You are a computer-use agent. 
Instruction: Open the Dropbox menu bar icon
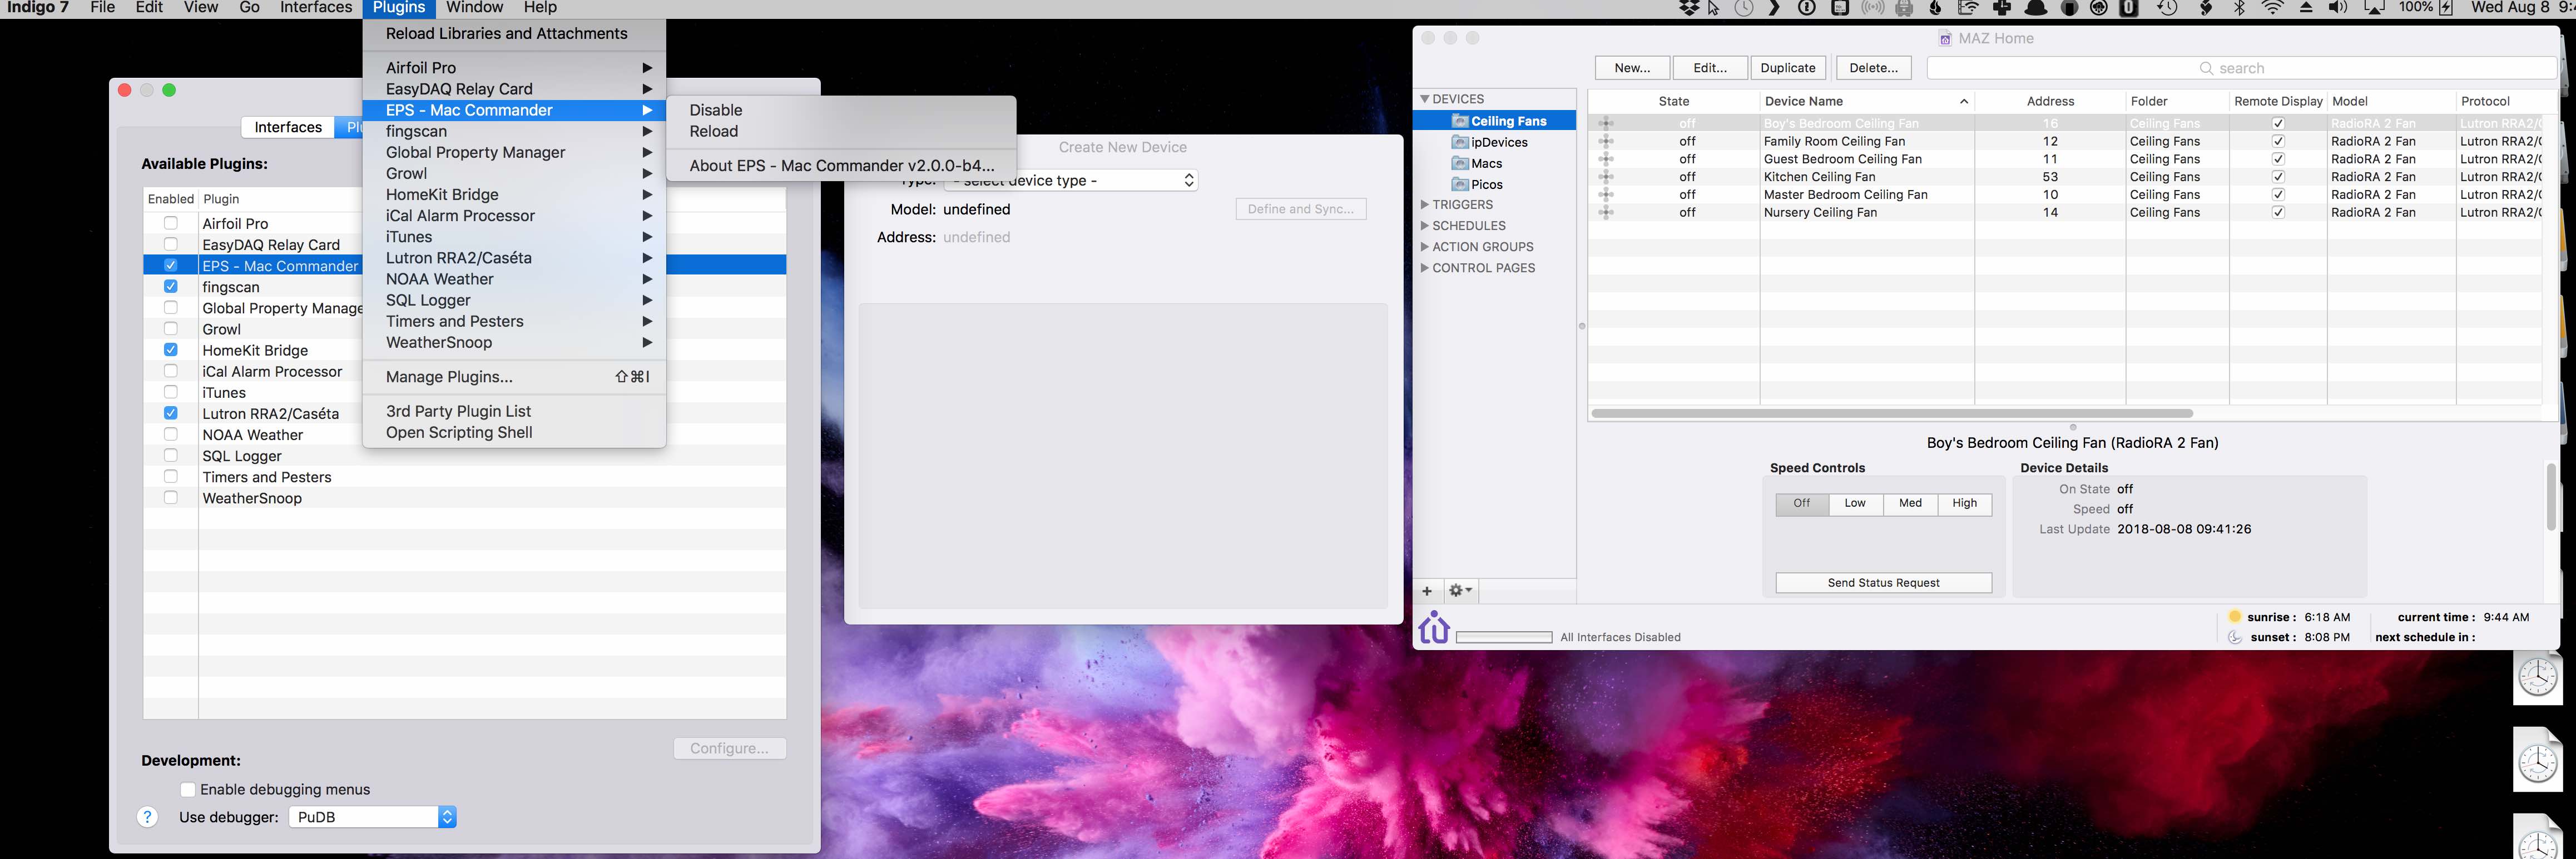pyautogui.click(x=1689, y=8)
